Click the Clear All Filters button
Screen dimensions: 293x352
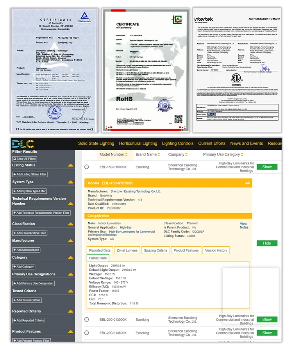26,159
